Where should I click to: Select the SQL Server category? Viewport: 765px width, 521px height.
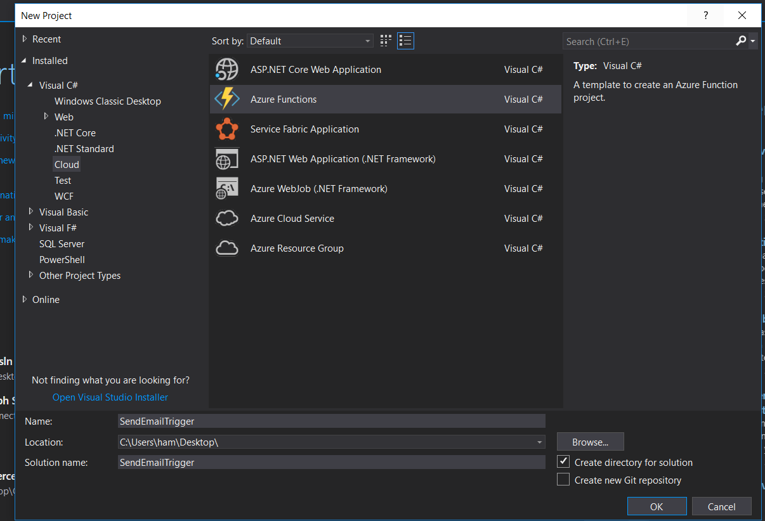coord(62,244)
